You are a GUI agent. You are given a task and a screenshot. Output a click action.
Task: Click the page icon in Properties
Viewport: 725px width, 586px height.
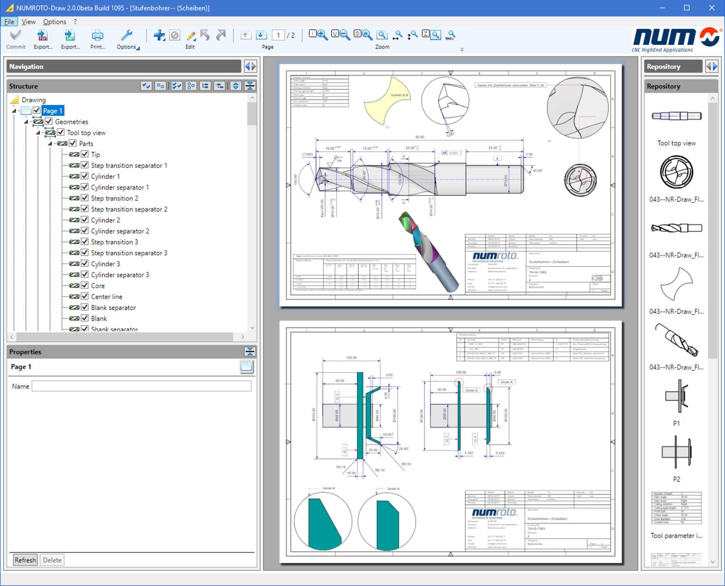[246, 366]
